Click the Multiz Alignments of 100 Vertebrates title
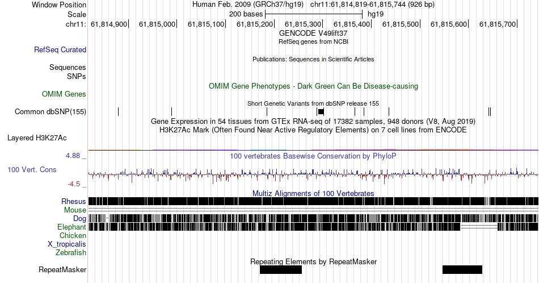This screenshot has width=539, height=283. point(313,193)
